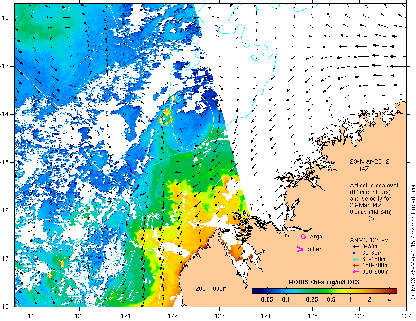Viewport: 416px width, 321px height.
Task: Click the MODIS Chl-a mg/m3 OC3 title
Action: (324, 282)
